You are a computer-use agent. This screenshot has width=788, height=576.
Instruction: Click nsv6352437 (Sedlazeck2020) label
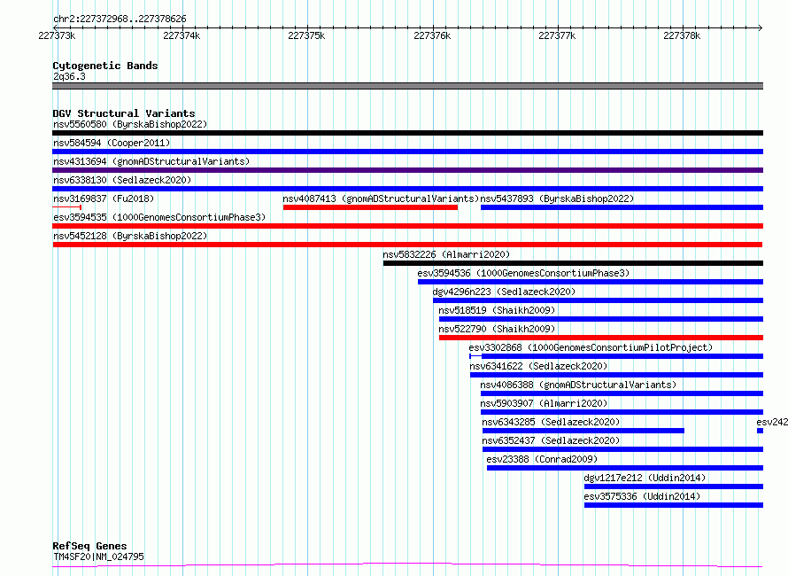click(x=551, y=440)
